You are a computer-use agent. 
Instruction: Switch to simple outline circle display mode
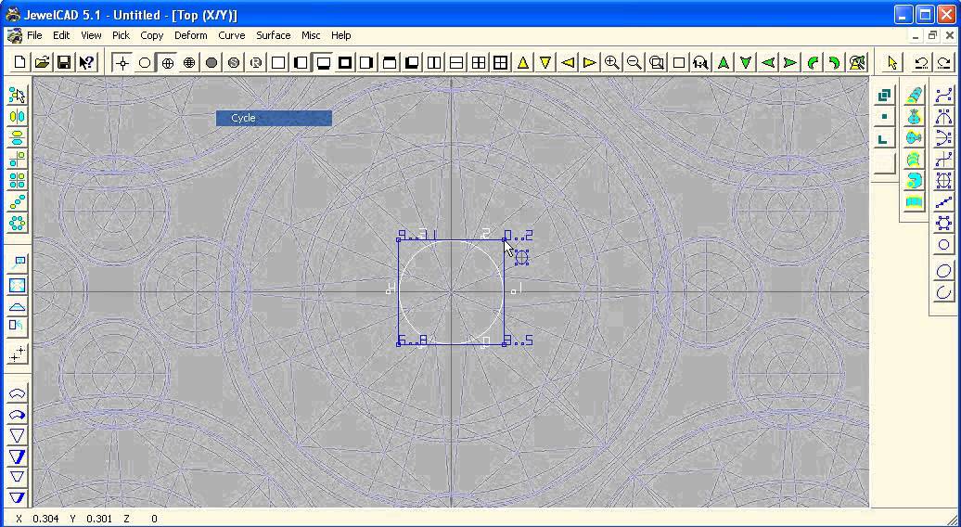(145, 62)
